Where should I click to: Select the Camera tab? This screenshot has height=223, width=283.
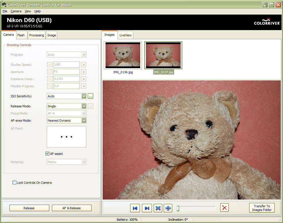tap(9, 35)
